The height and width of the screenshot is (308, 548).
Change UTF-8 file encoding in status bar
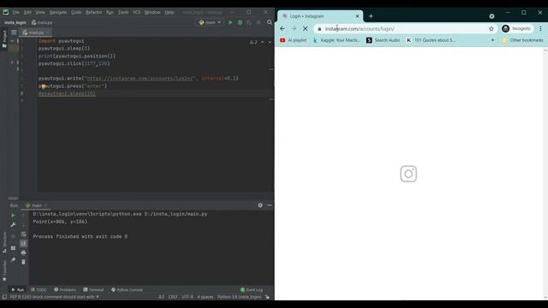coord(188,297)
